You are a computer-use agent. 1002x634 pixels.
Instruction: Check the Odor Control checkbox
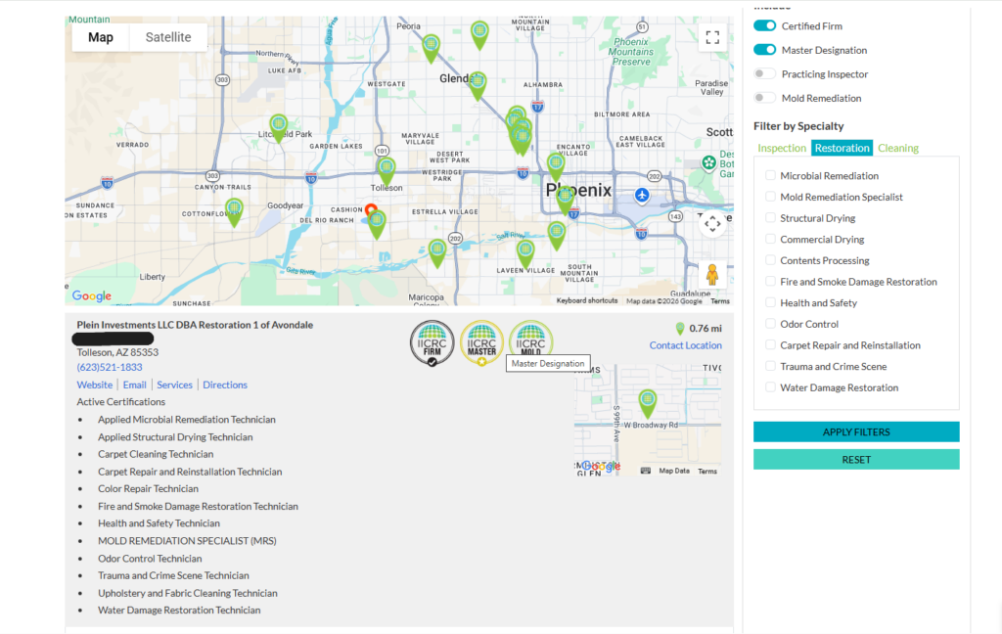pos(770,324)
